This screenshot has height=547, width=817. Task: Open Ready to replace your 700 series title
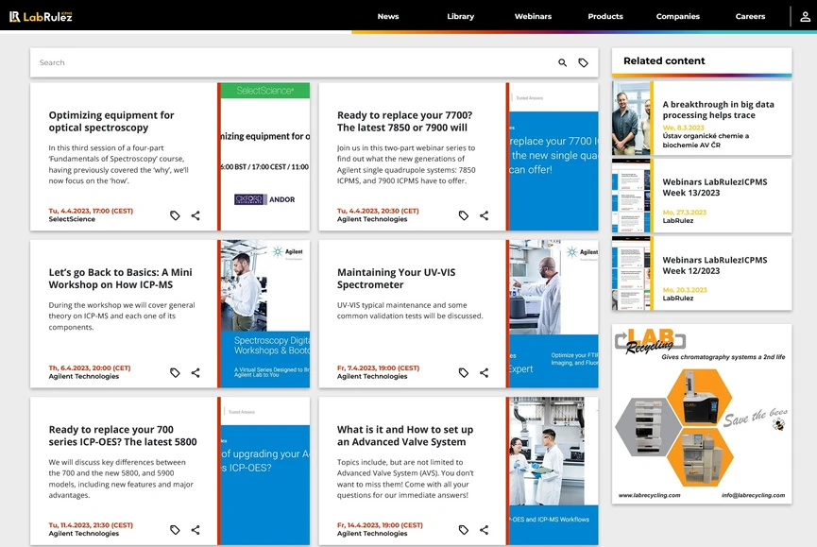[123, 436]
